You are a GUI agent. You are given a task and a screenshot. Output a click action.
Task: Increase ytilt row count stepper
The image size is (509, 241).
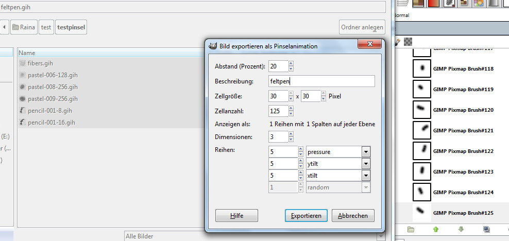coord(300,161)
